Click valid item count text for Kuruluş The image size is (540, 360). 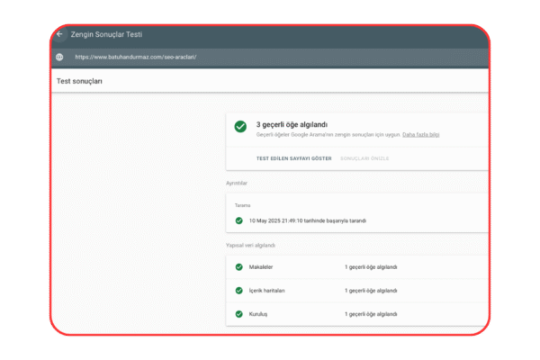(x=371, y=314)
